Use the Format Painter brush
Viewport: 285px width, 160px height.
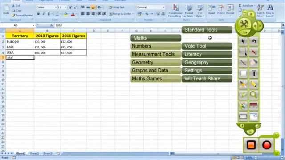click(x=22, y=16)
